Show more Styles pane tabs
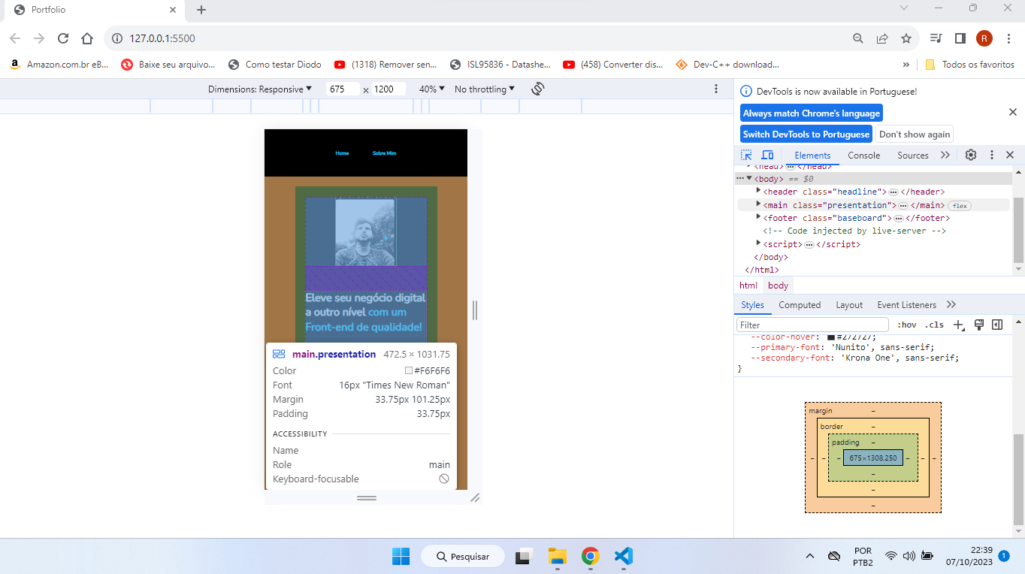This screenshot has width=1025, height=574. tap(951, 305)
